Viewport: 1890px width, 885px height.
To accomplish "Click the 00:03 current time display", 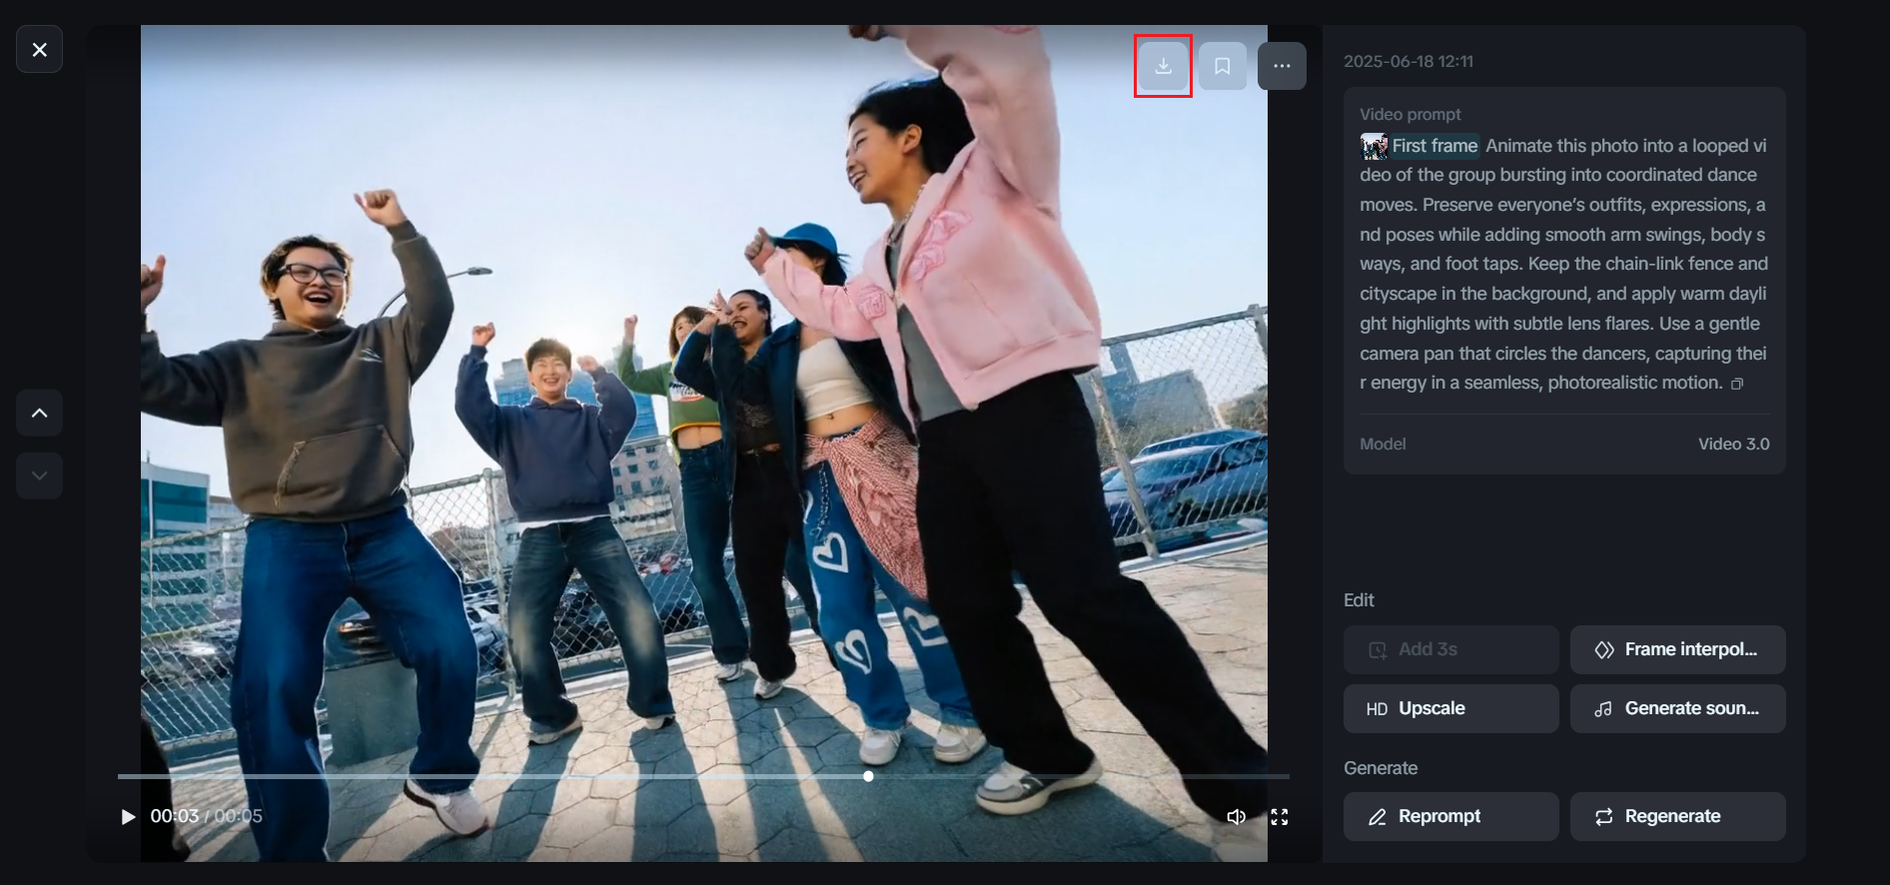I will (x=174, y=816).
